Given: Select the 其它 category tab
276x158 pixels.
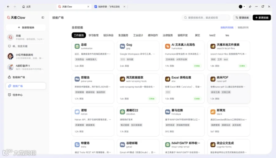Looking at the screenshot, I should 197,35.
